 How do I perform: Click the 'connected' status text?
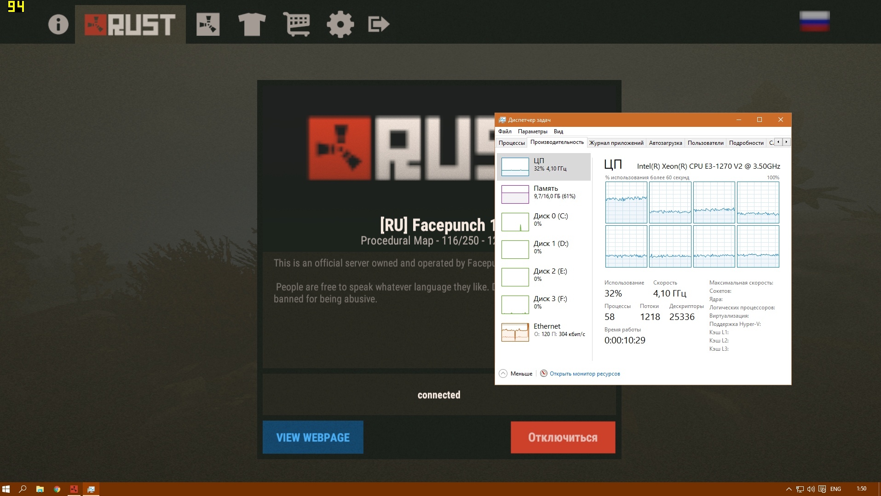coord(439,395)
